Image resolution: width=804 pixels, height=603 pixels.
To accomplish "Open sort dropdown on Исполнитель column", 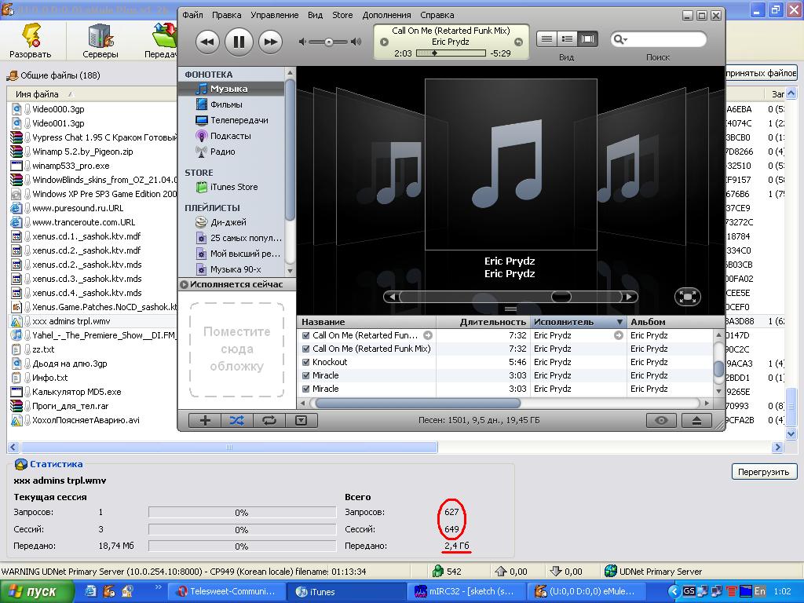I will coord(619,322).
